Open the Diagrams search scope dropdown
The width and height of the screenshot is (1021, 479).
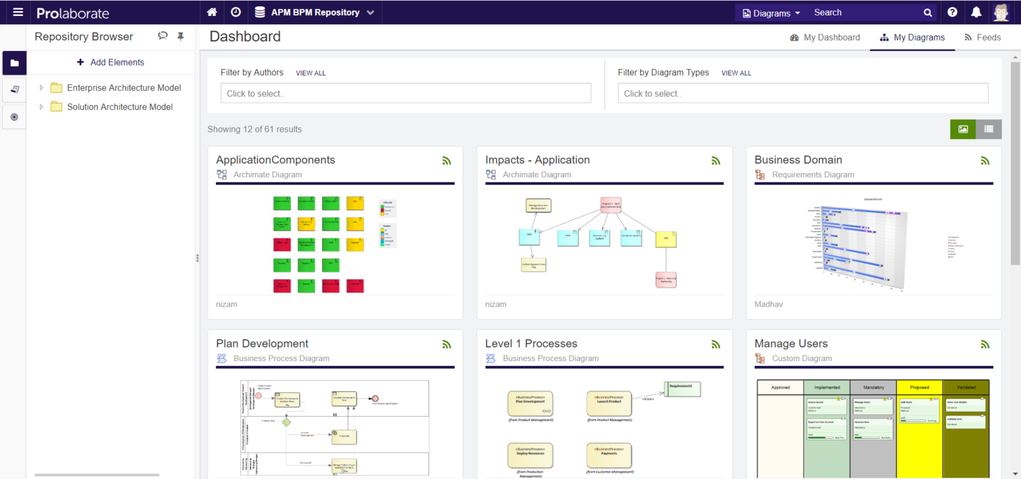pos(771,13)
